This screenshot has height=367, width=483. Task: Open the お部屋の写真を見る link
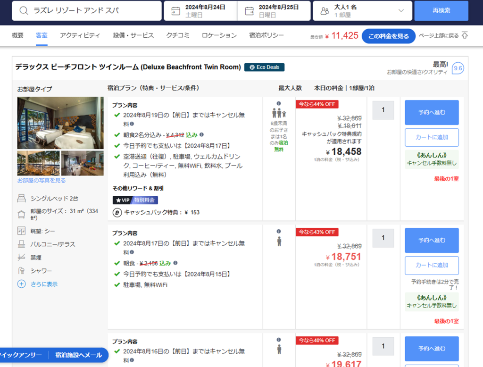tap(42, 180)
